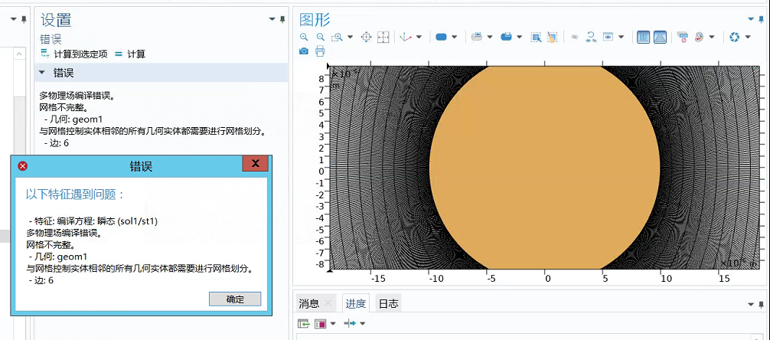This screenshot has width=770, height=340.
Task: Click the select box with cursor icon
Action: pos(536,37)
